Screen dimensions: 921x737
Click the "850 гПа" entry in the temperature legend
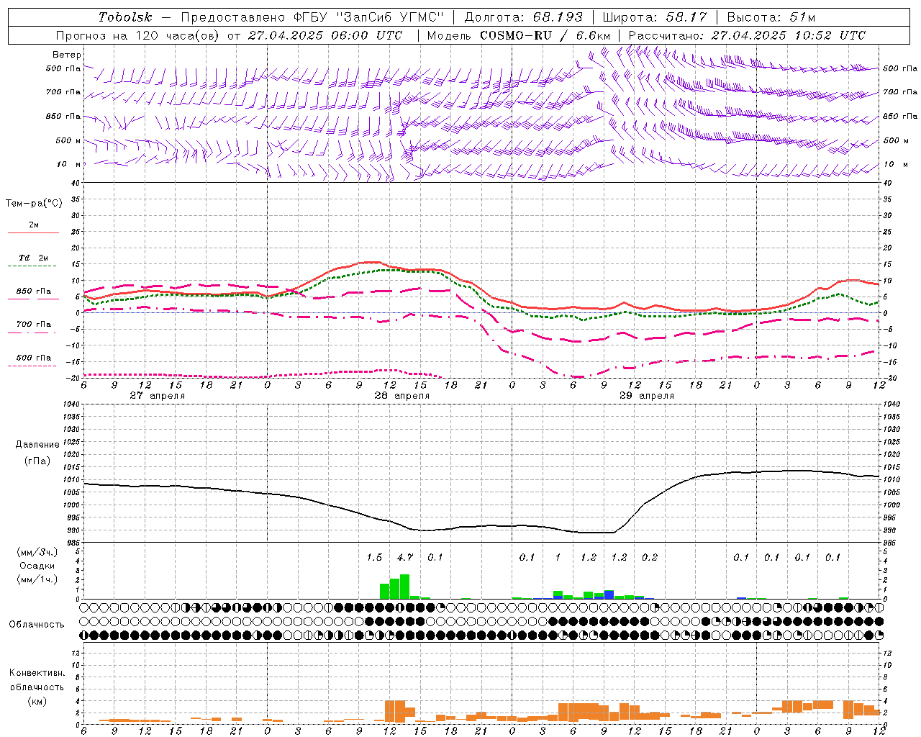point(33,291)
